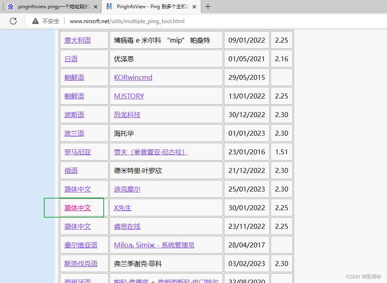Viewport: 387px width, 283px height.
Task: Open the 迪克摩尔 translator link
Action: coord(127,189)
